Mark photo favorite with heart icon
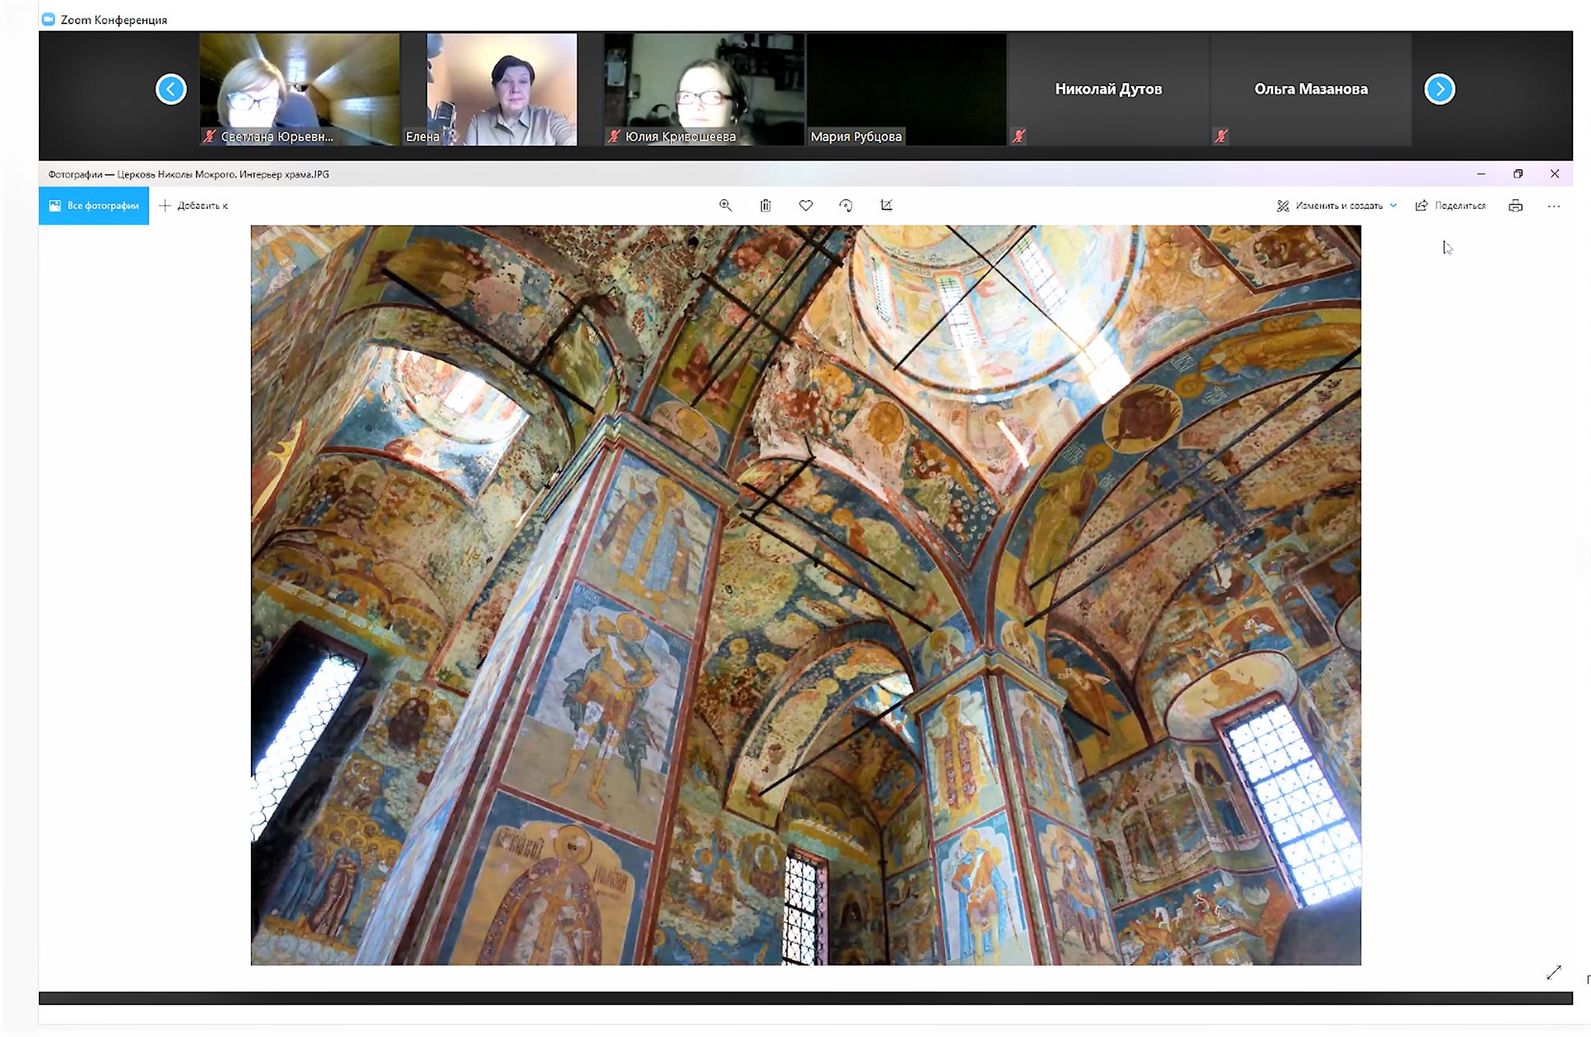Image resolution: width=1591 pixels, height=1037 pixels. point(806,206)
